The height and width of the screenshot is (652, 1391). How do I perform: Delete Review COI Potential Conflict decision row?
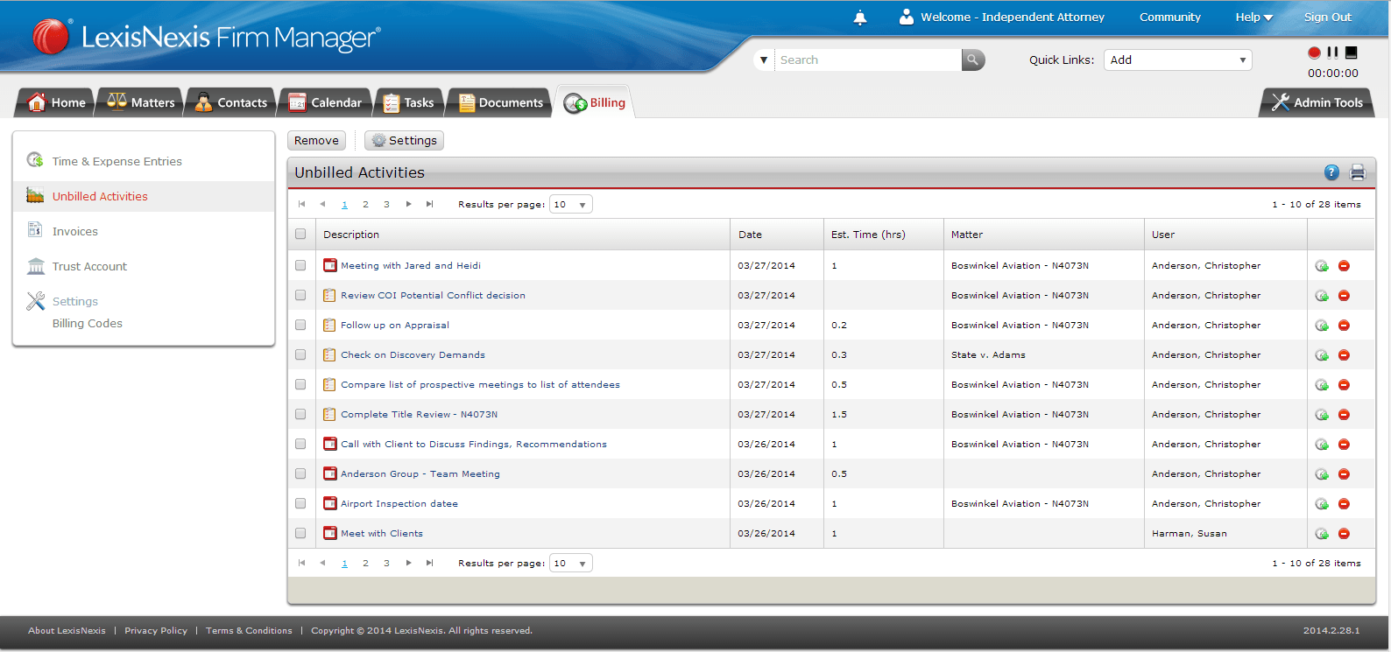tap(1344, 296)
